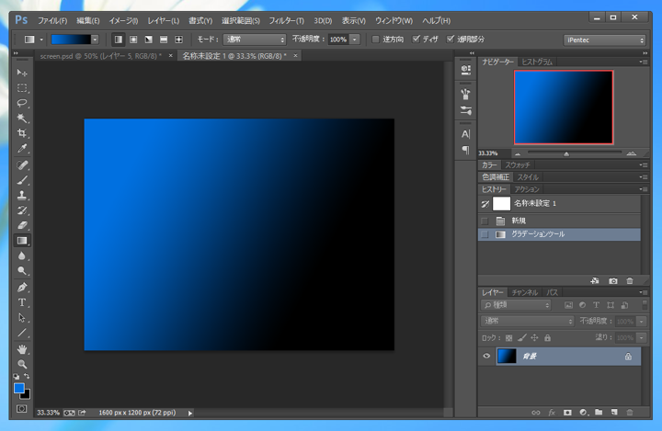
Task: Select the Dodge tool
Action: [x=22, y=271]
